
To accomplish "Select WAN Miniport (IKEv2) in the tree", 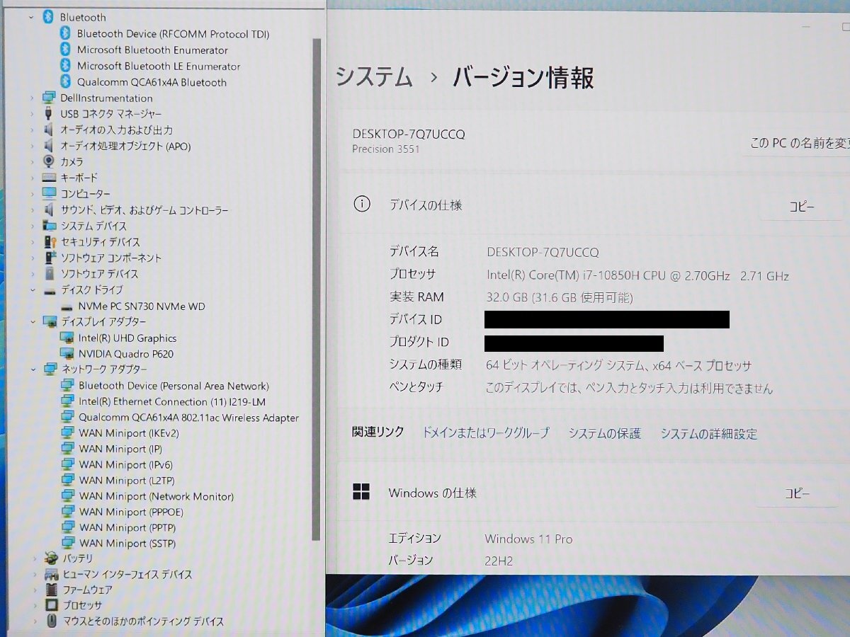I will point(128,433).
